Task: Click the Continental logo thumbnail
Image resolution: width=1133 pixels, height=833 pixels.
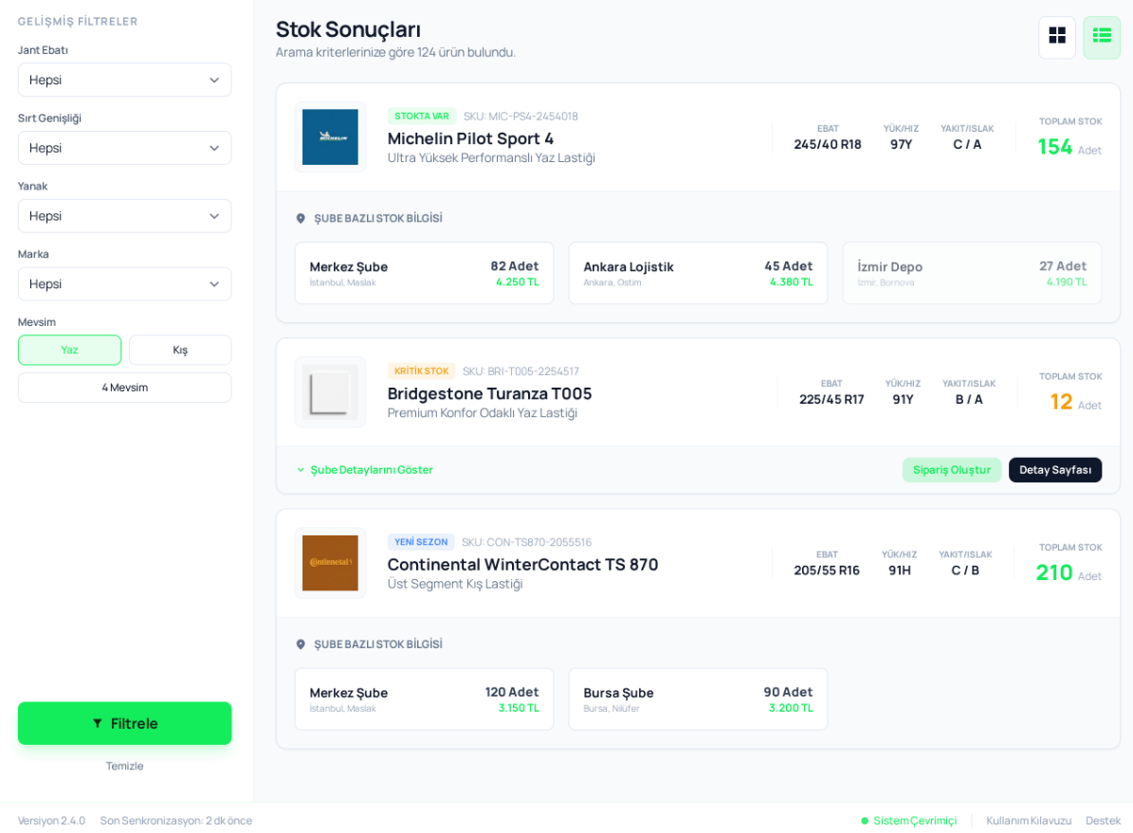Action: (330, 563)
